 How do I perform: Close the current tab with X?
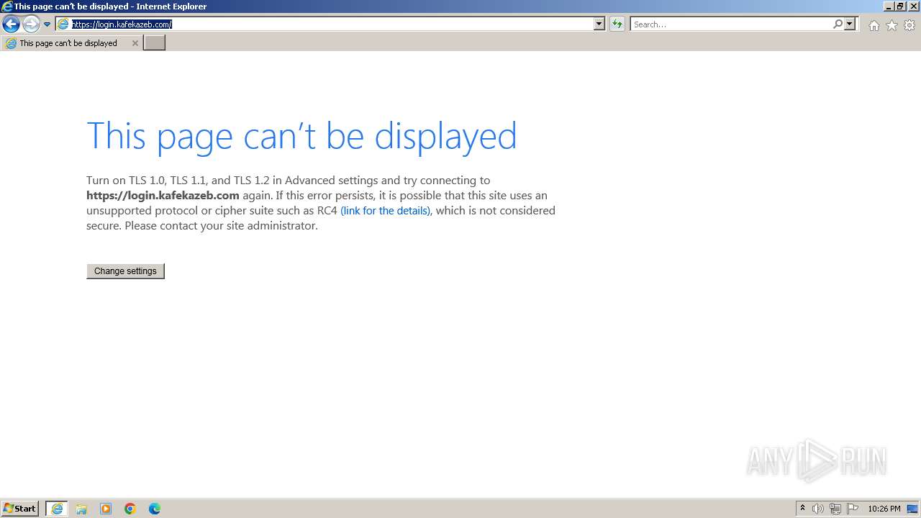coord(135,43)
